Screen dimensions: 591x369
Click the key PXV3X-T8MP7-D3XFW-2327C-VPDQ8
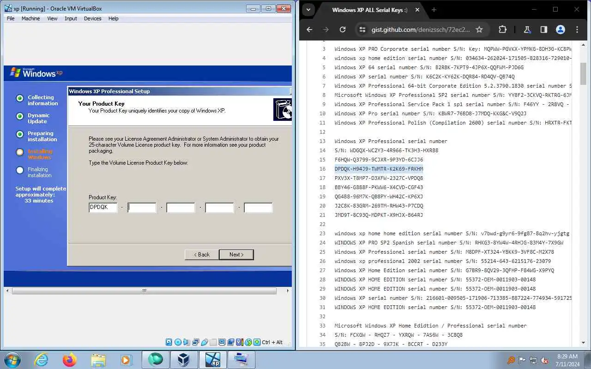tap(379, 178)
